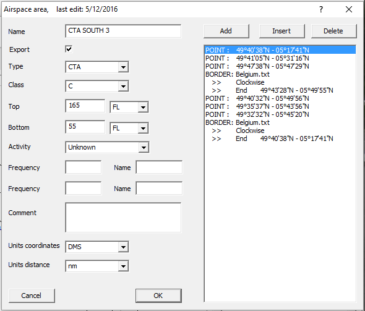Viewport: 365px width, 311px height.
Task: Close the Airspace area dialog
Action: pyautogui.click(x=349, y=9)
